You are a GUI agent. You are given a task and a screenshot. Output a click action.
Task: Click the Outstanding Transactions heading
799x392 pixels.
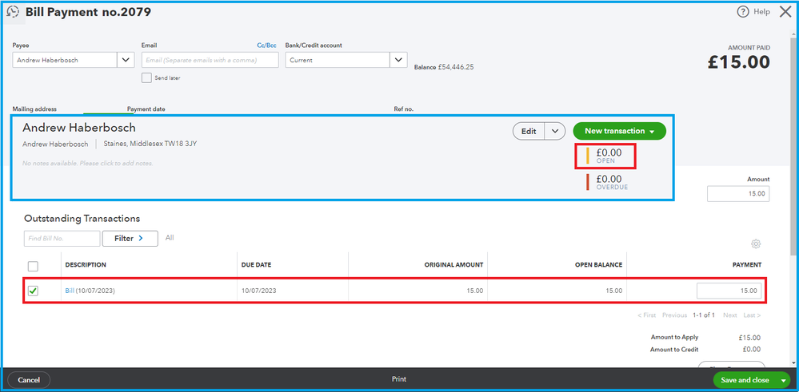[x=82, y=219]
